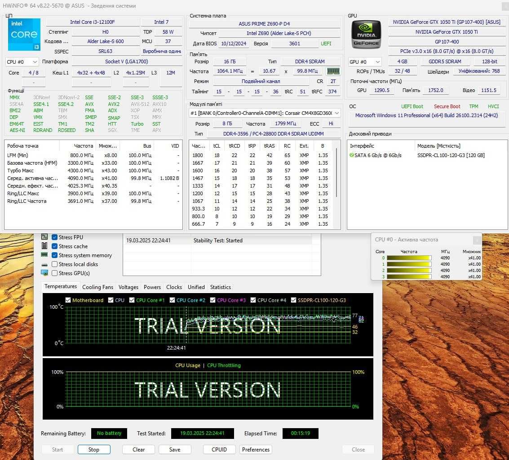Open Preferences
The height and width of the screenshot is (460, 509).
click(x=256, y=450)
